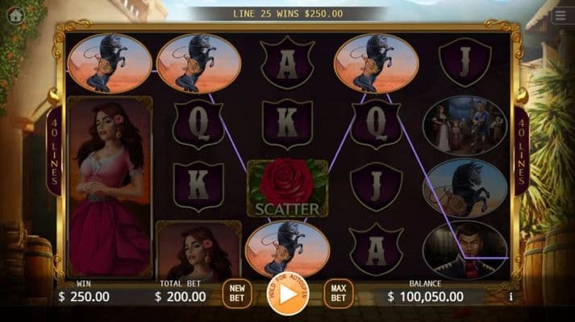Click the horse symbol below the scatter

pos(287,249)
